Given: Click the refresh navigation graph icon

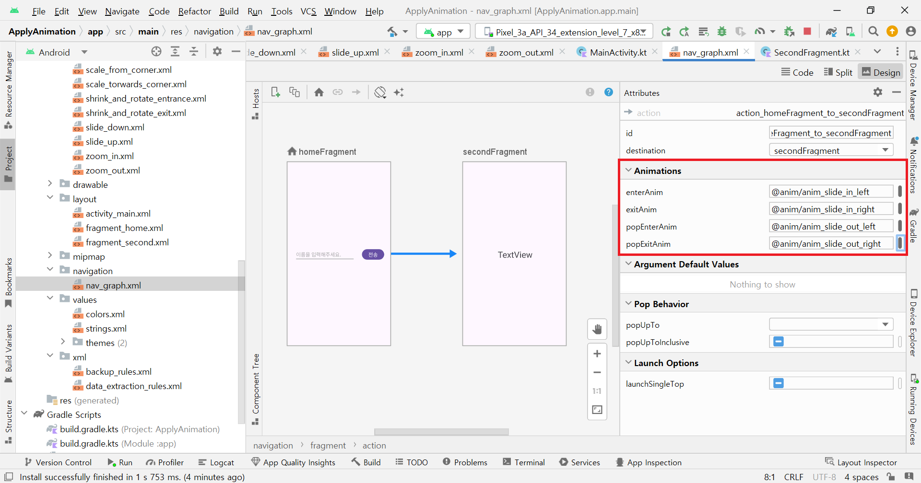Looking at the screenshot, I should tap(380, 92).
